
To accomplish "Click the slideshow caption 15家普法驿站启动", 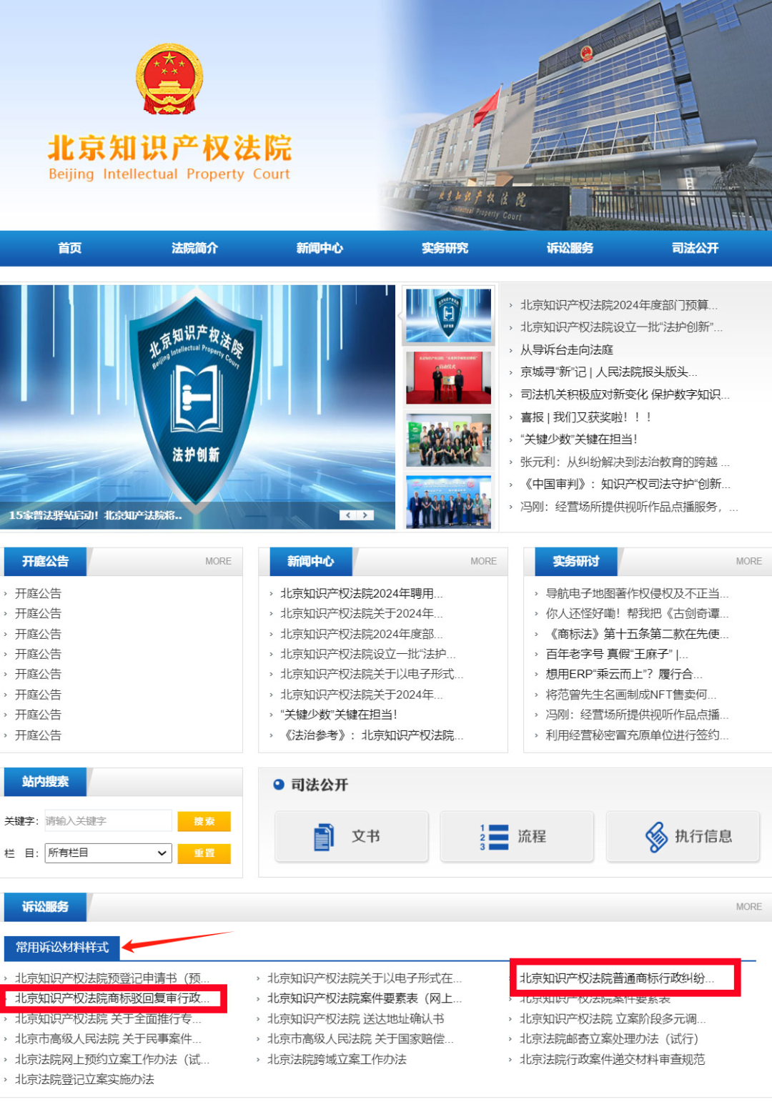I will click(x=95, y=515).
